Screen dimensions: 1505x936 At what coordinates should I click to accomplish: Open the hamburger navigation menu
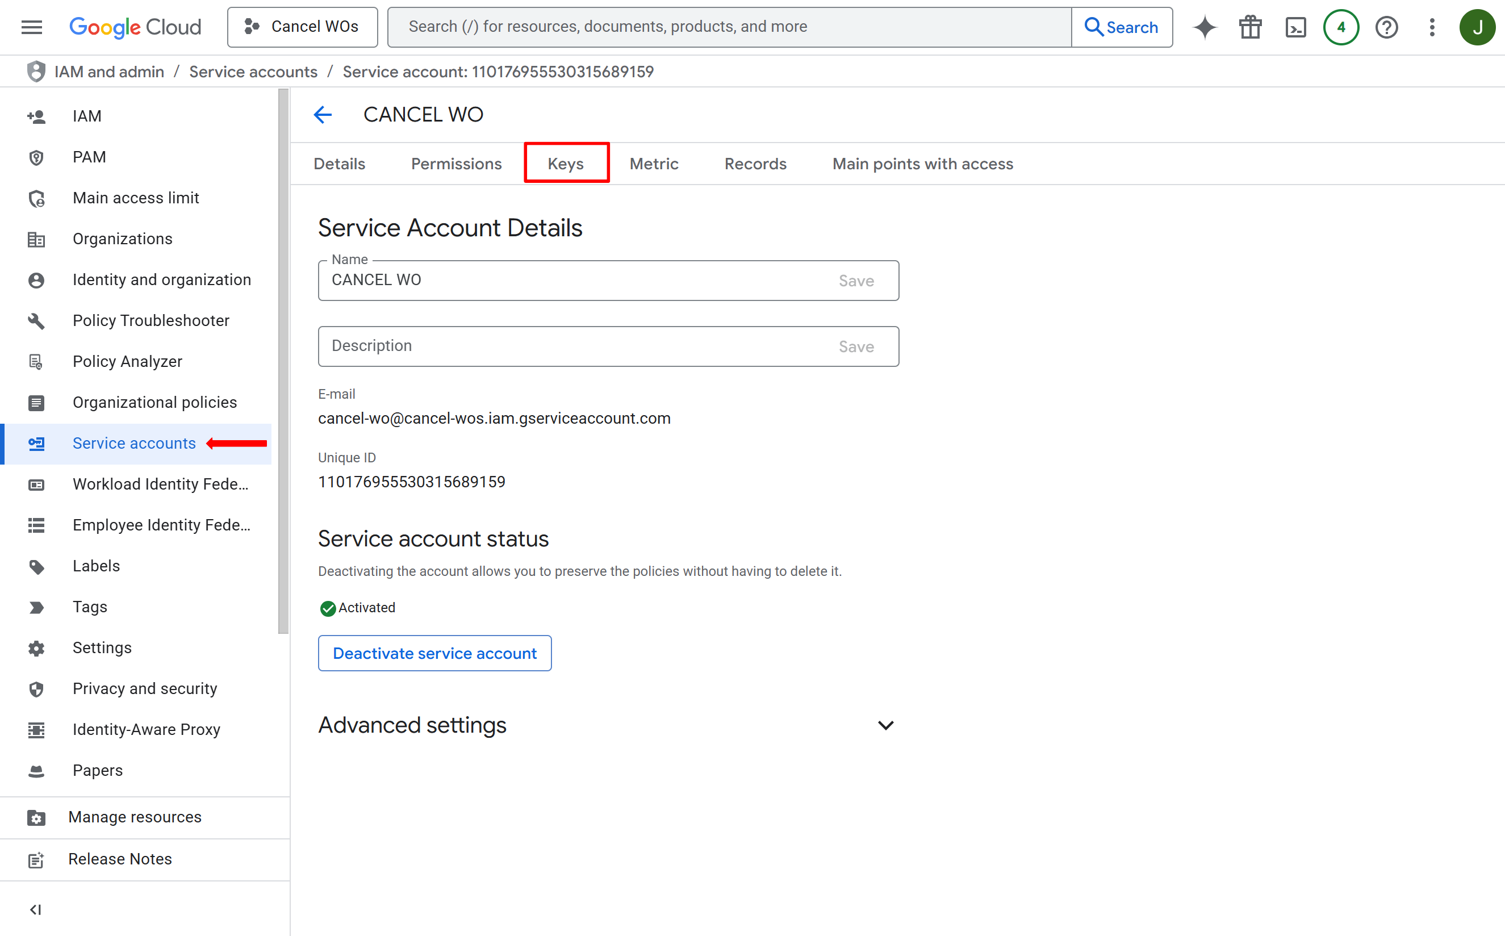(x=32, y=27)
